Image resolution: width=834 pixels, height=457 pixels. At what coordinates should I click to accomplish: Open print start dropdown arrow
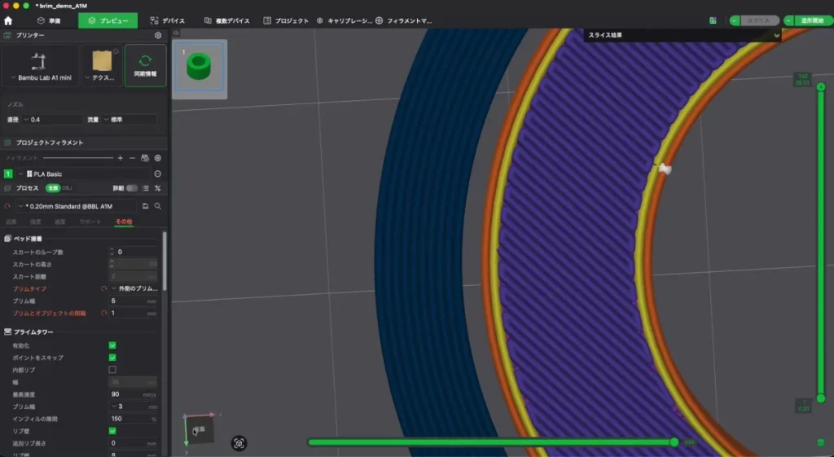click(788, 20)
